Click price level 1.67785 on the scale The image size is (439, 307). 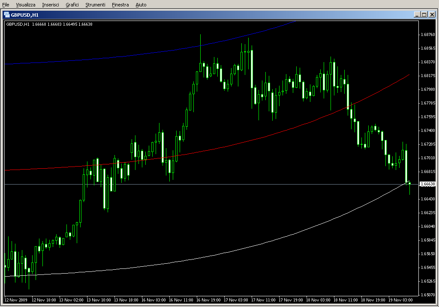click(428, 103)
